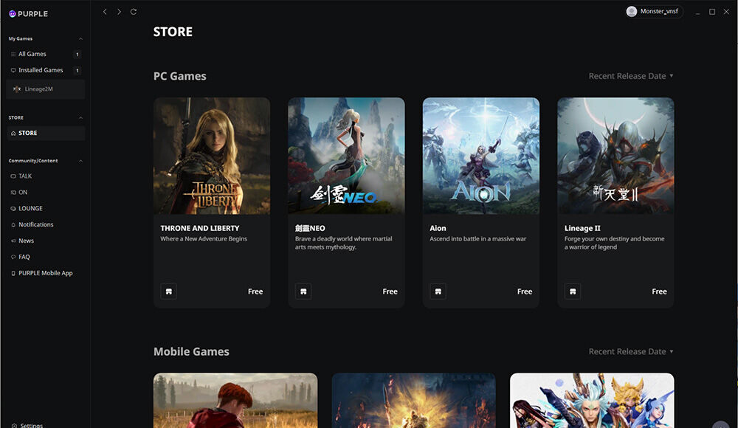
Task: Click Free price on Aion card
Action: 525,291
